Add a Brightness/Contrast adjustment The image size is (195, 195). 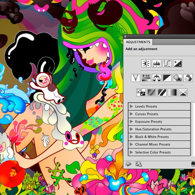pyautogui.click(x=146, y=63)
